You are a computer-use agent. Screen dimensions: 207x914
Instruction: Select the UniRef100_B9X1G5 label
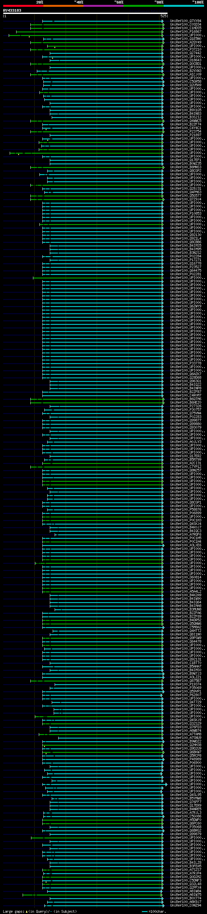tap(186, 110)
